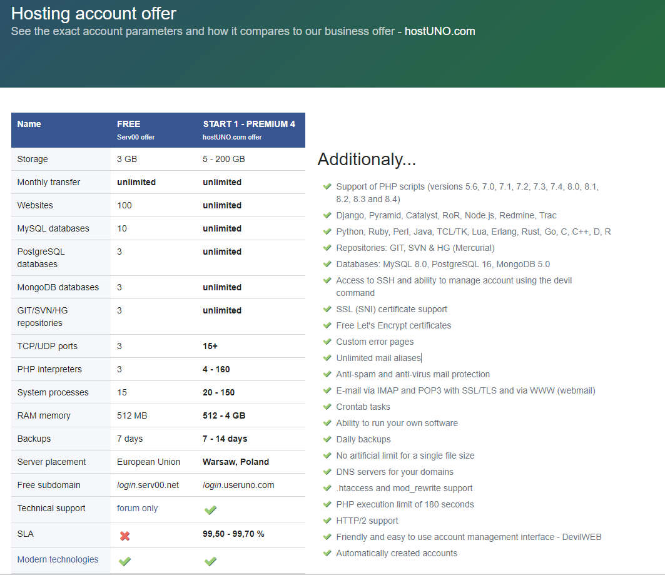Click checkmark beside HTTP/2 support
The height and width of the screenshot is (575, 665).
click(327, 521)
